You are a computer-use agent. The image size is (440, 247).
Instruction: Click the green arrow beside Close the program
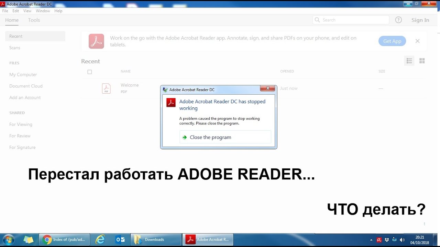tap(185, 137)
